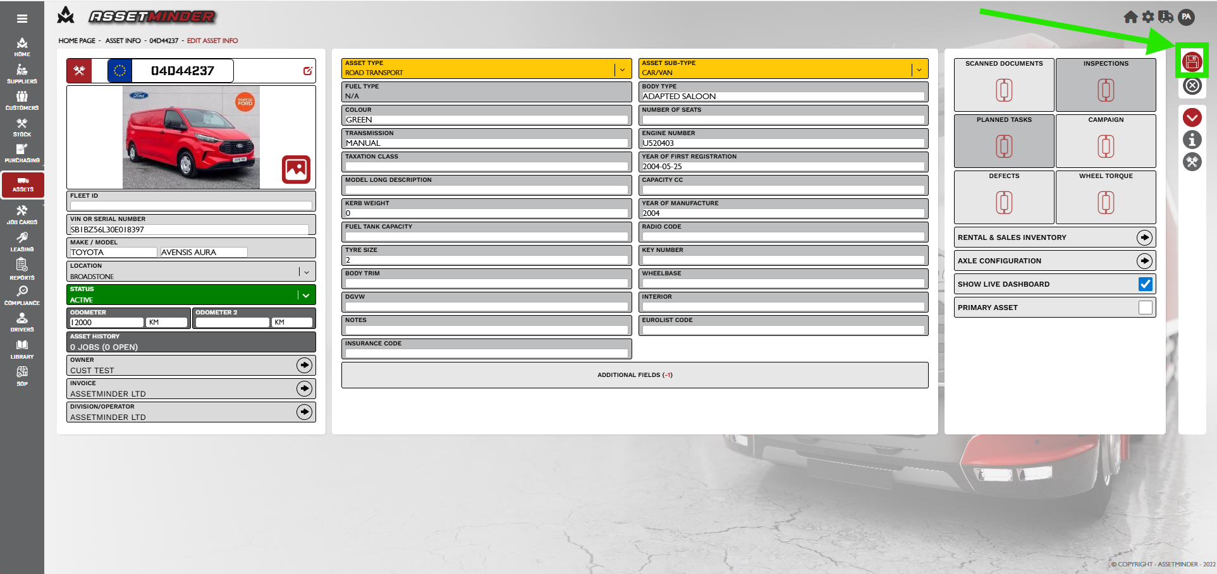Open Job Cards in the sidebar
This screenshot has width=1217, height=574.
(x=22, y=215)
